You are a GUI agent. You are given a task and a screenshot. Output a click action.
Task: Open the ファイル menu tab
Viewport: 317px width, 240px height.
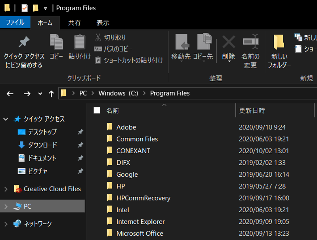tap(15, 23)
